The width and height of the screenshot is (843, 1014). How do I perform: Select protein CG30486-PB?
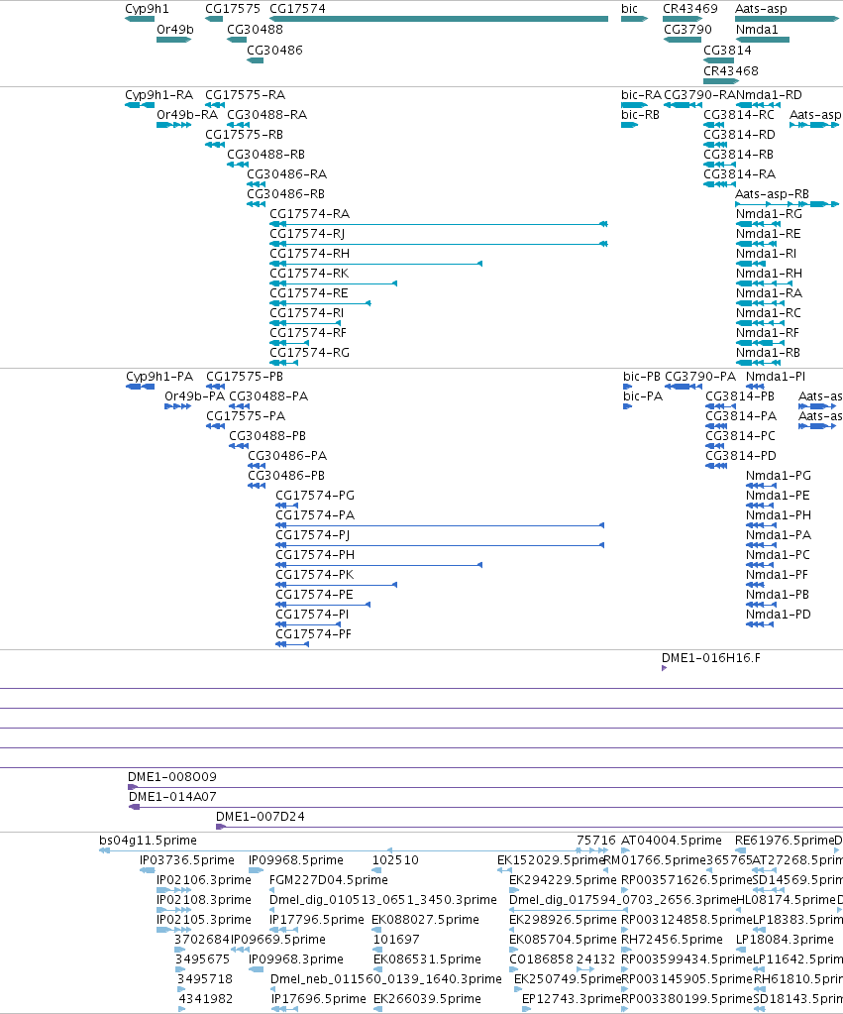coord(257,486)
